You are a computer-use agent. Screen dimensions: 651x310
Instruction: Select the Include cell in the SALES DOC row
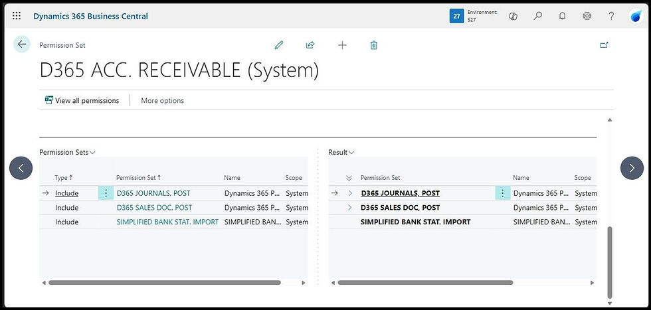click(x=67, y=208)
